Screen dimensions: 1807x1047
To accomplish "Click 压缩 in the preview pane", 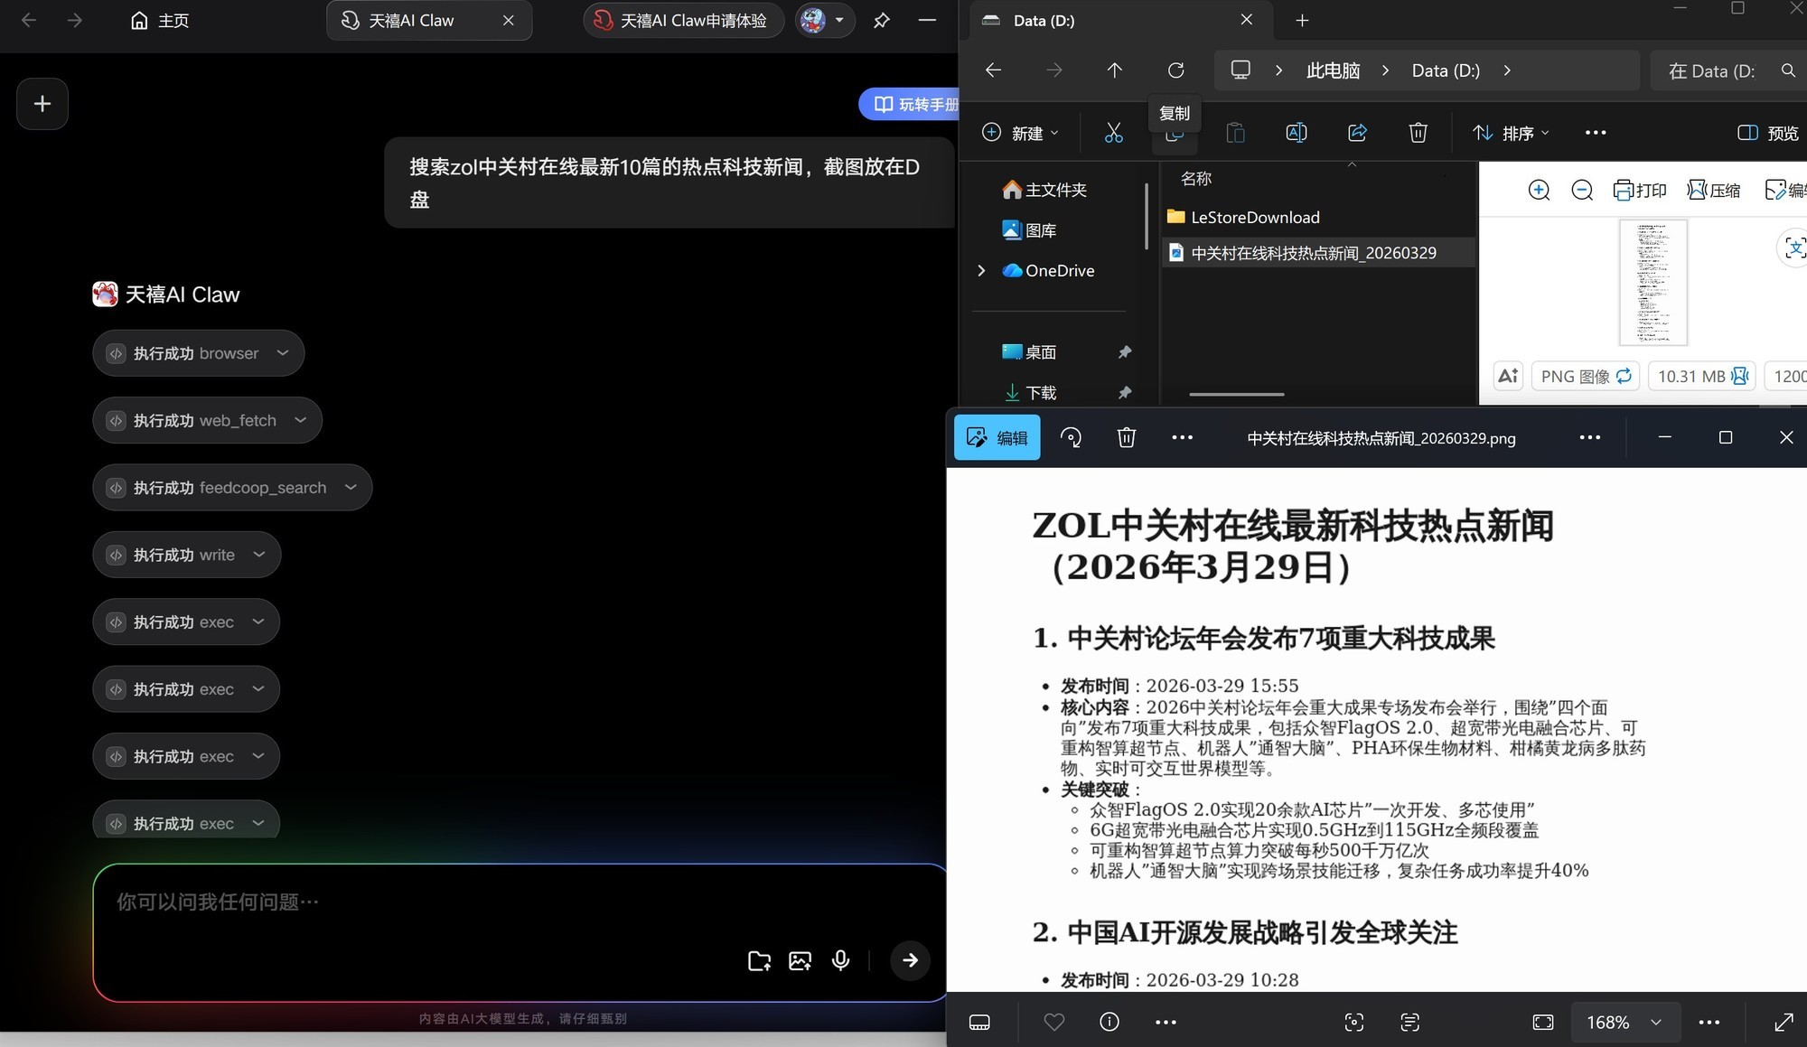I will point(1714,190).
